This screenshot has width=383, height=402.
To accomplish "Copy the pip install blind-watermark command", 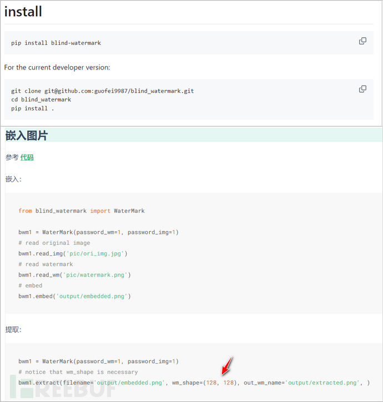I will (x=362, y=41).
